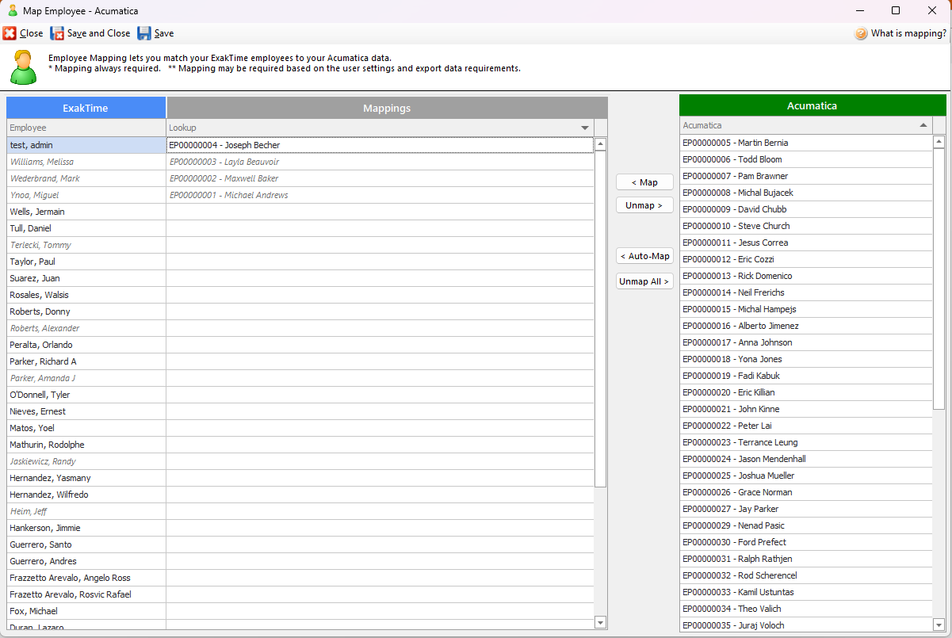Click the < Auto-Map button
The height and width of the screenshot is (638, 952).
[x=644, y=256]
